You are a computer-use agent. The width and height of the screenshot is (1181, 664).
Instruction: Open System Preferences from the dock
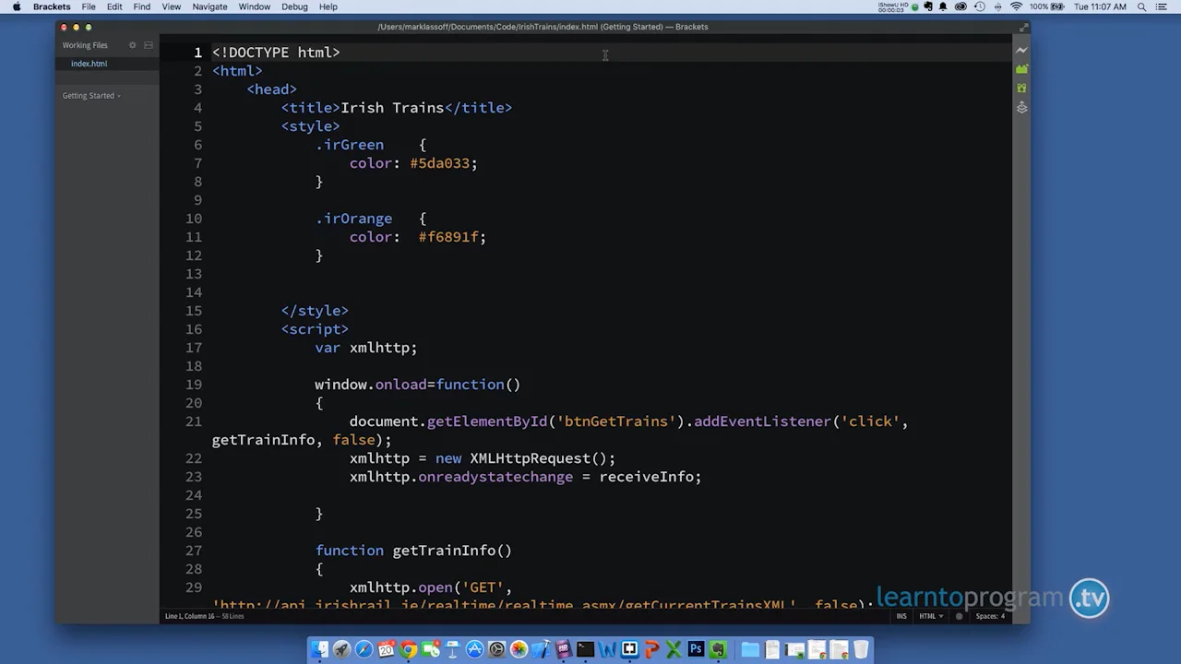tap(496, 649)
